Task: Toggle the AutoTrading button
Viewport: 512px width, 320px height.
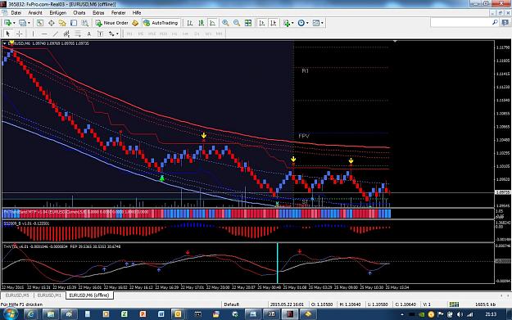Action: 161,23
